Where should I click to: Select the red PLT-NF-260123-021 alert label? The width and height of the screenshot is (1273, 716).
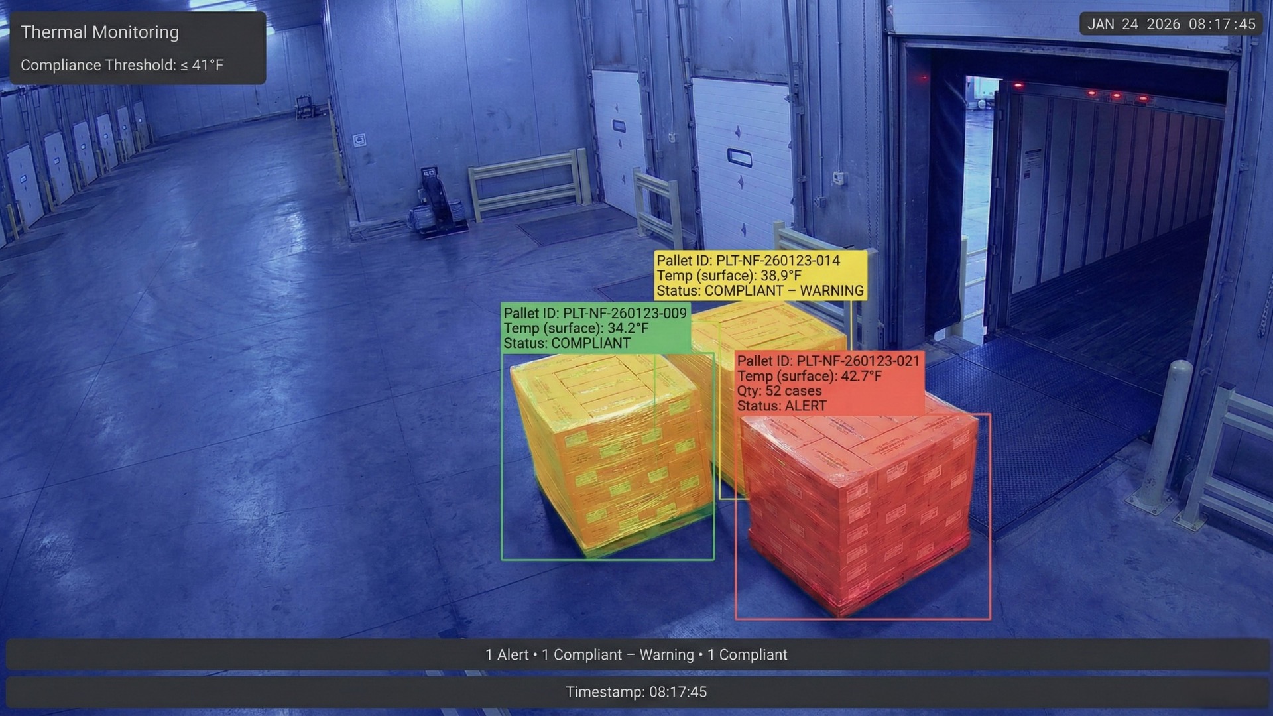coord(828,361)
